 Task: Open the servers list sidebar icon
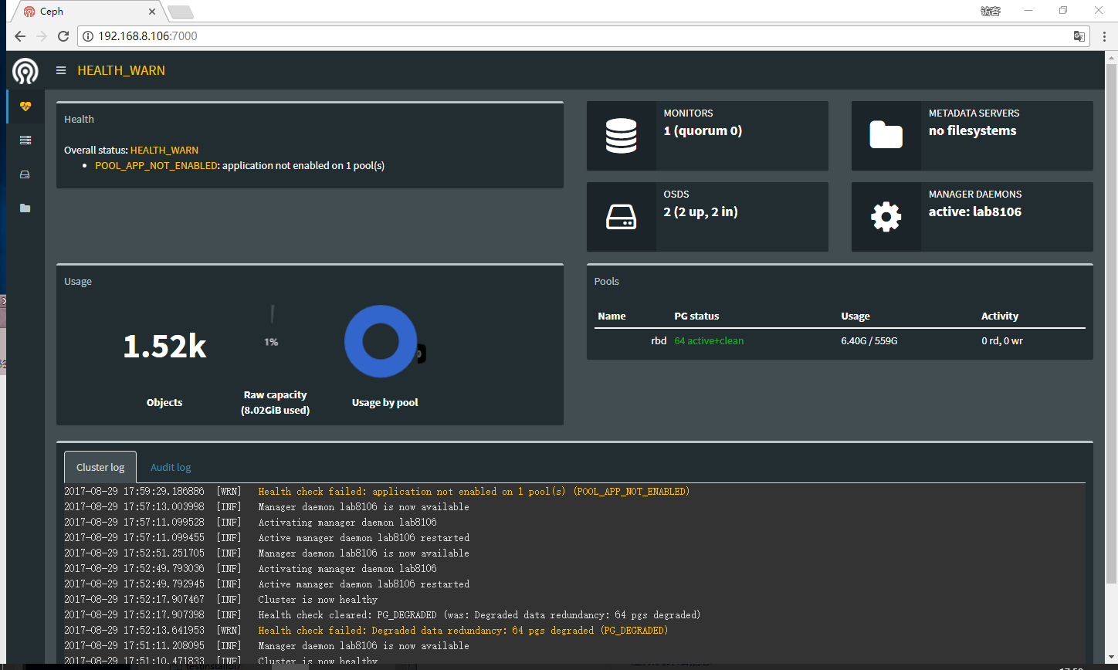[25, 140]
